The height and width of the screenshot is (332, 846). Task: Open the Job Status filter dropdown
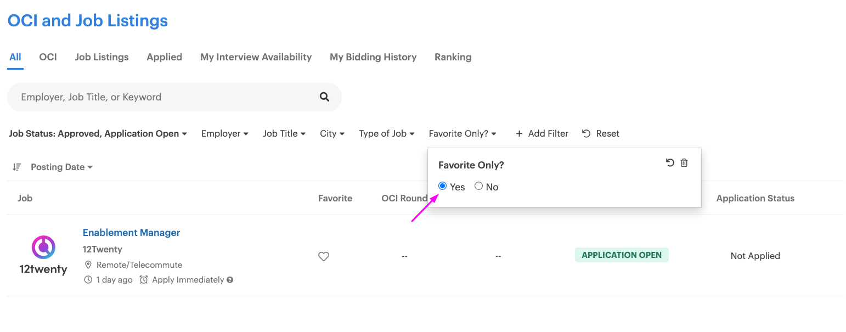tap(98, 133)
